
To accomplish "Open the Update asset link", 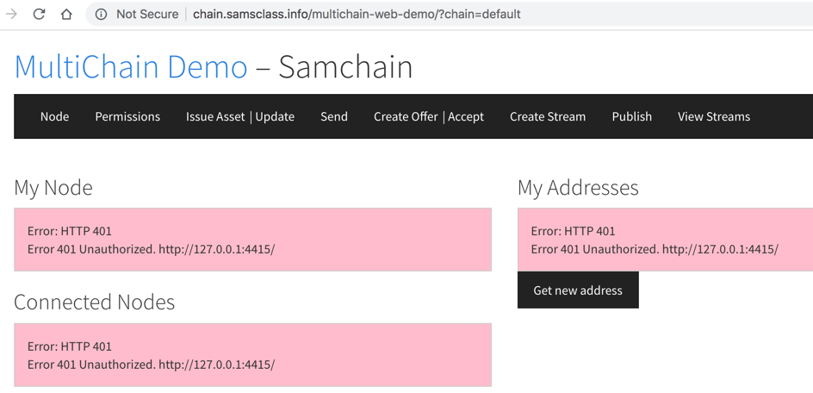I will click(x=276, y=116).
